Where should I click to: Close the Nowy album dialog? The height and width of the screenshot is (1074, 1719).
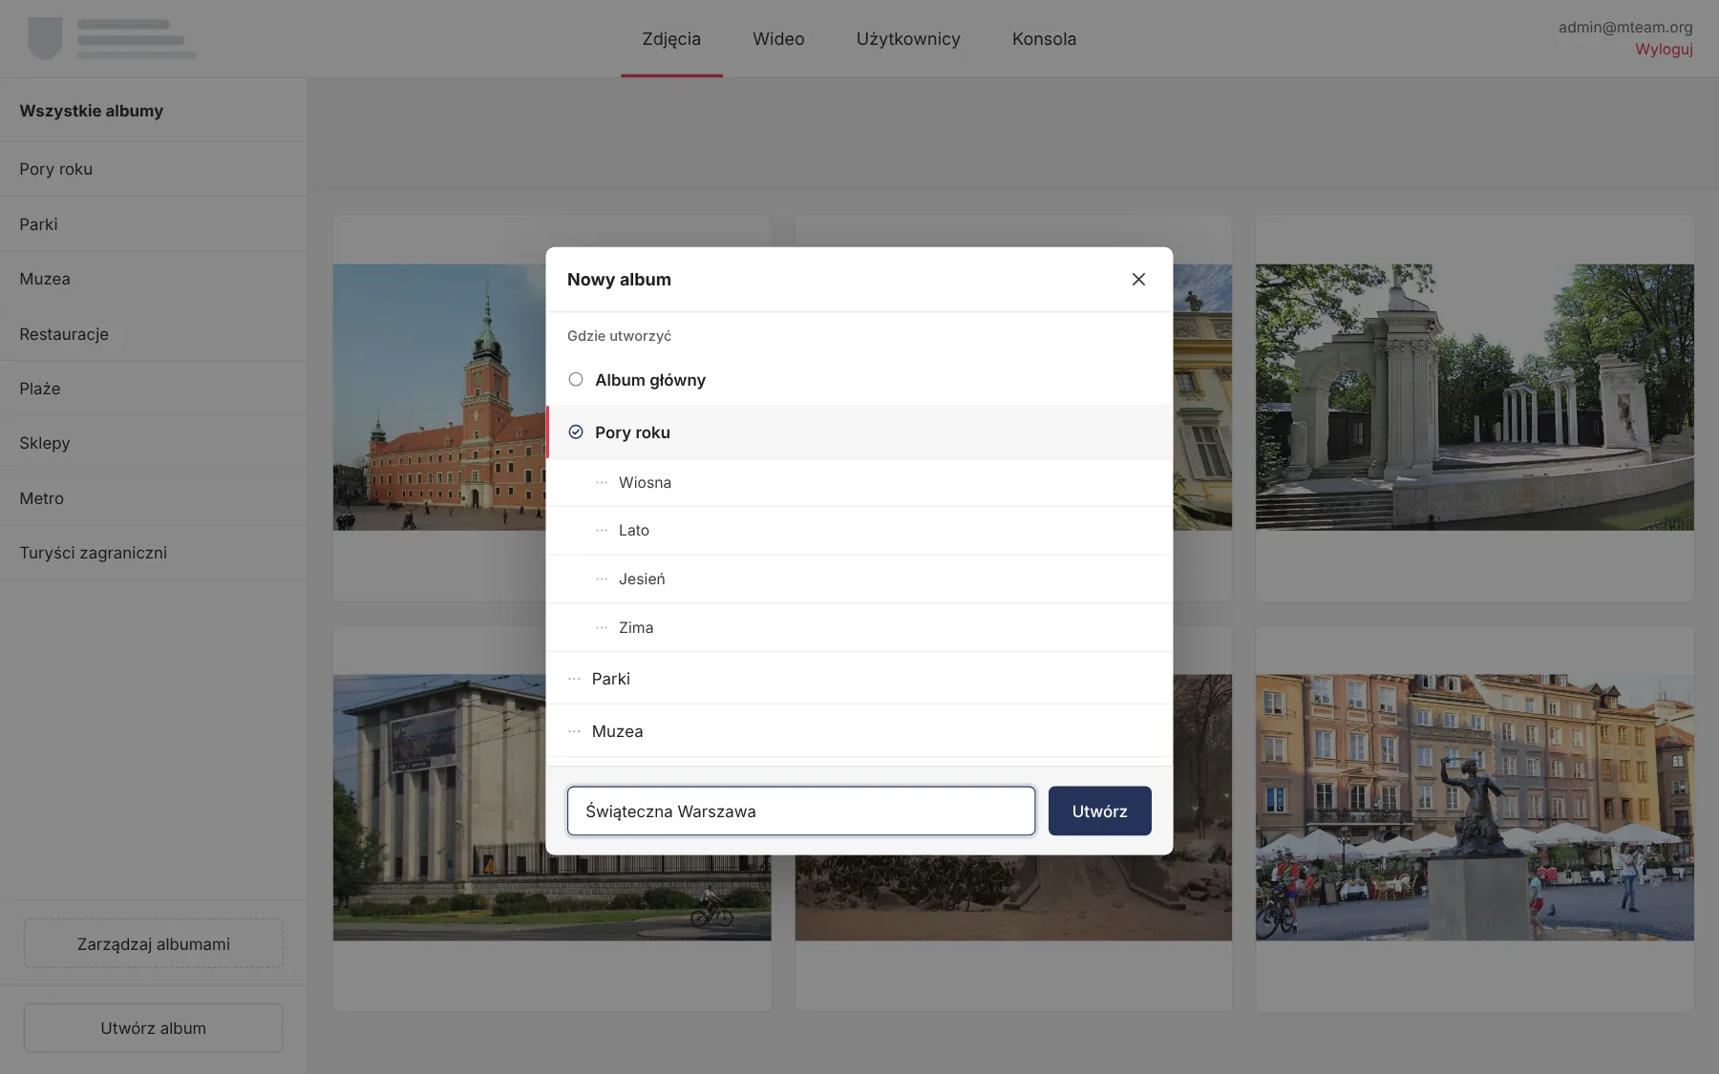click(1138, 280)
